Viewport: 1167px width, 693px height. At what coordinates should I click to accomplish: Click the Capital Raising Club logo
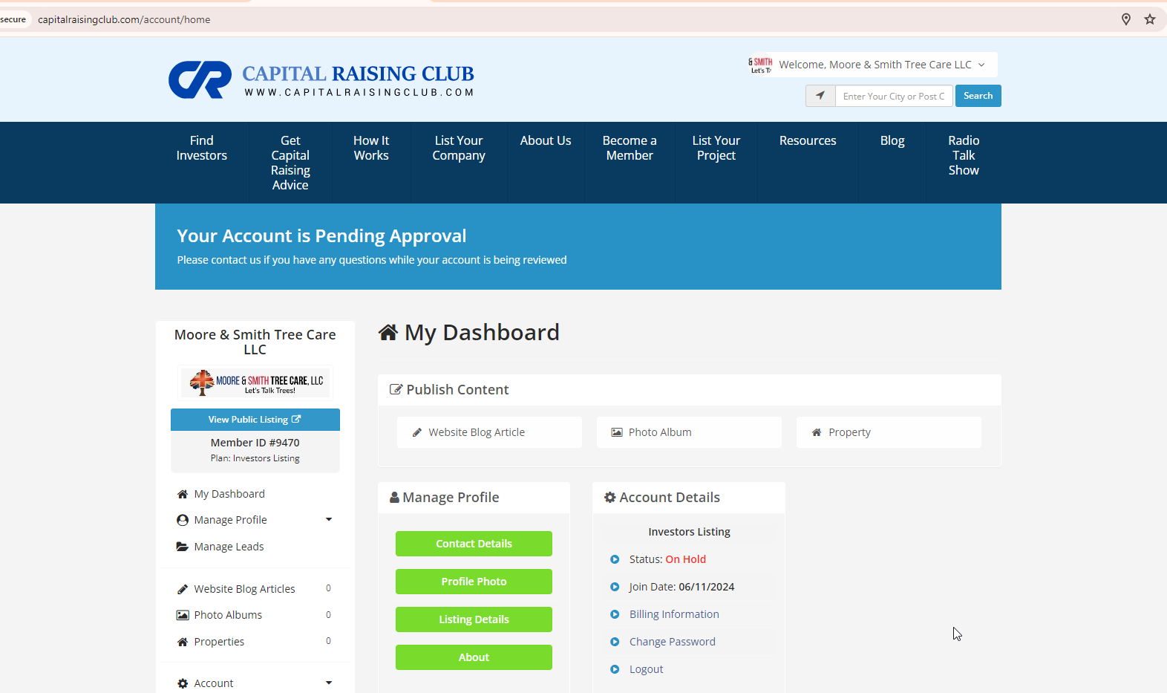pyautogui.click(x=321, y=80)
